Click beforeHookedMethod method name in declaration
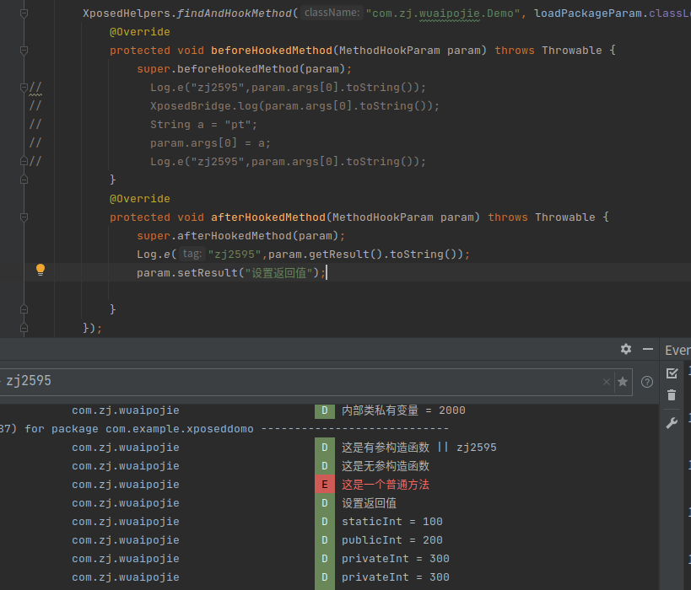The width and height of the screenshot is (691, 590). coord(272,51)
